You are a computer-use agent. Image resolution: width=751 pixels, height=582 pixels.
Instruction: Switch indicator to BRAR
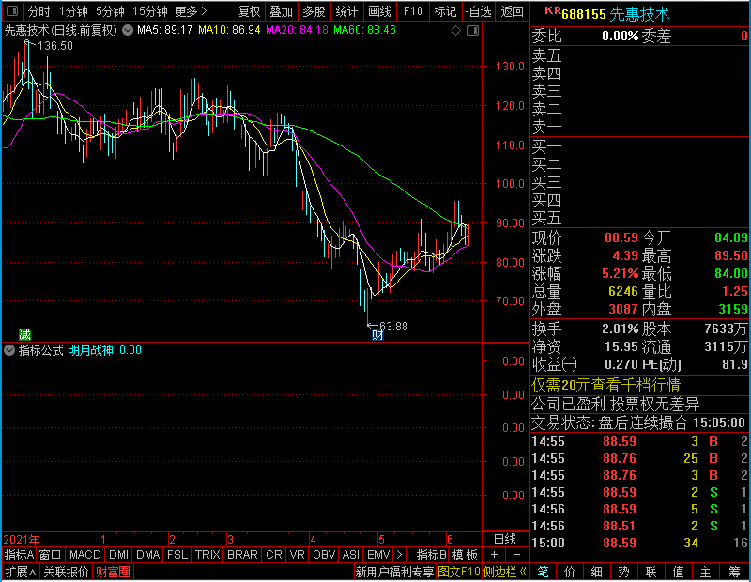pos(242,555)
